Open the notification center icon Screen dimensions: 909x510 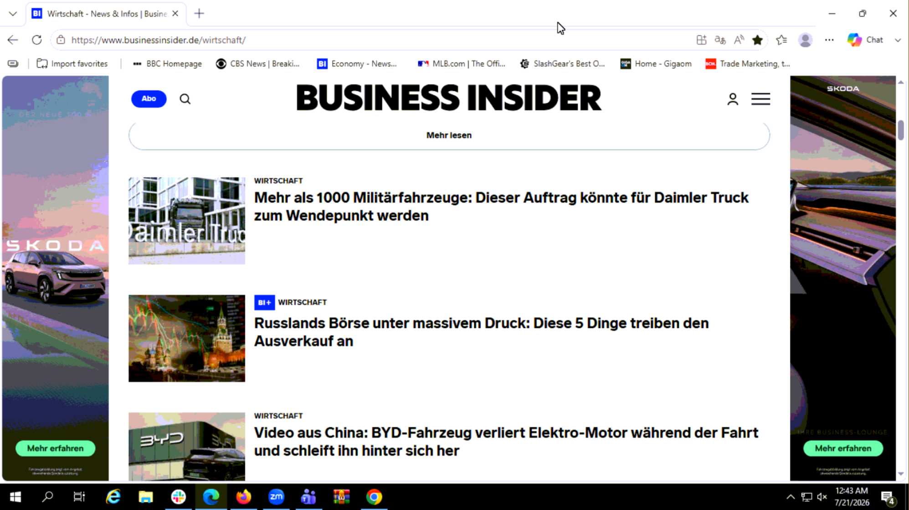pos(888,498)
